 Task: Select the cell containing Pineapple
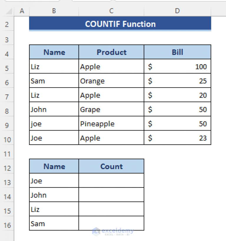(111, 123)
